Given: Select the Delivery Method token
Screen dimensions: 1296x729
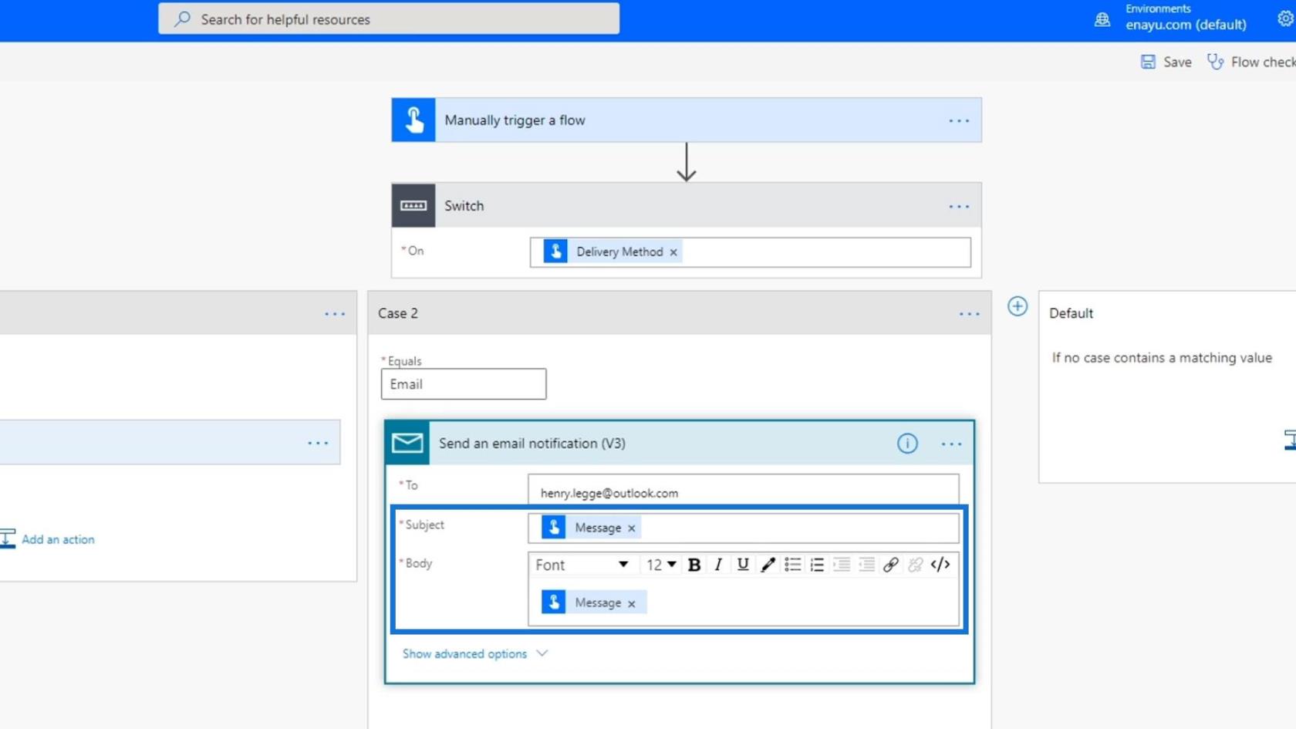Looking at the screenshot, I should point(613,251).
